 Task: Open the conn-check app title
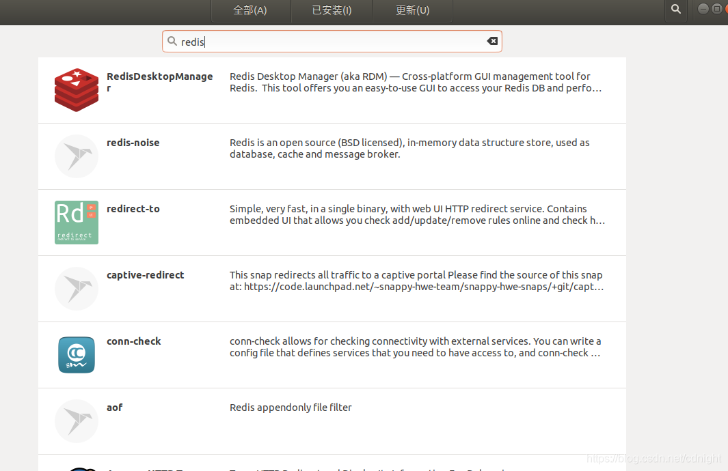click(x=134, y=341)
